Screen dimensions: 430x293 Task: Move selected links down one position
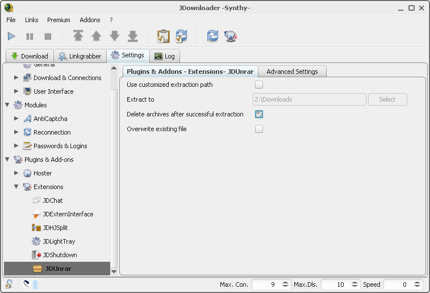point(115,36)
